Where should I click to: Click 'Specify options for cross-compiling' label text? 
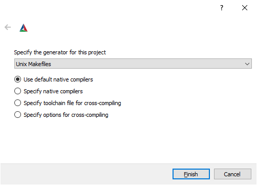(x=66, y=115)
